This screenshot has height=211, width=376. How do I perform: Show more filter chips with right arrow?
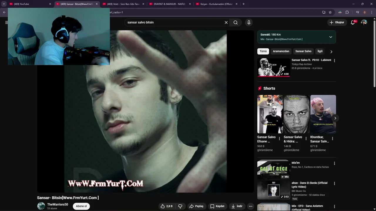[331, 52]
